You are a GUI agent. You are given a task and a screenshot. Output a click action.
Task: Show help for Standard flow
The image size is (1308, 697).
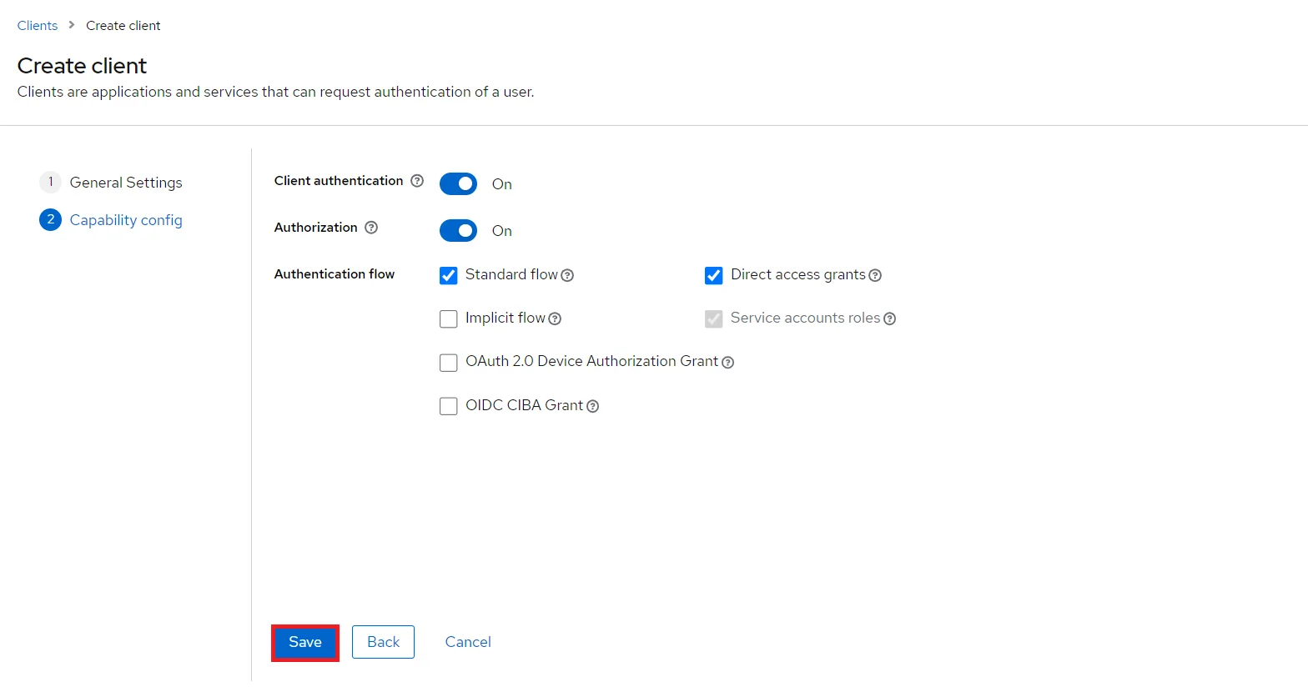pyautogui.click(x=567, y=275)
